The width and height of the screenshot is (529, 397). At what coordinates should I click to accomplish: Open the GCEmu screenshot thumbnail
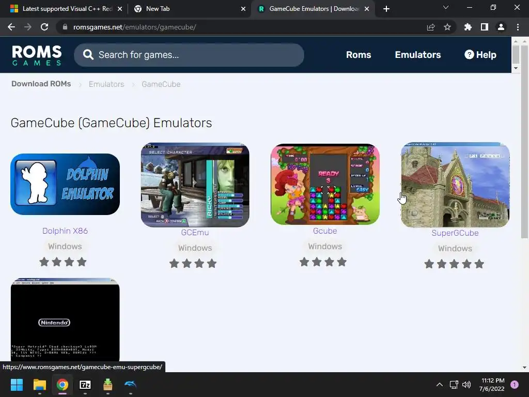[x=195, y=185]
